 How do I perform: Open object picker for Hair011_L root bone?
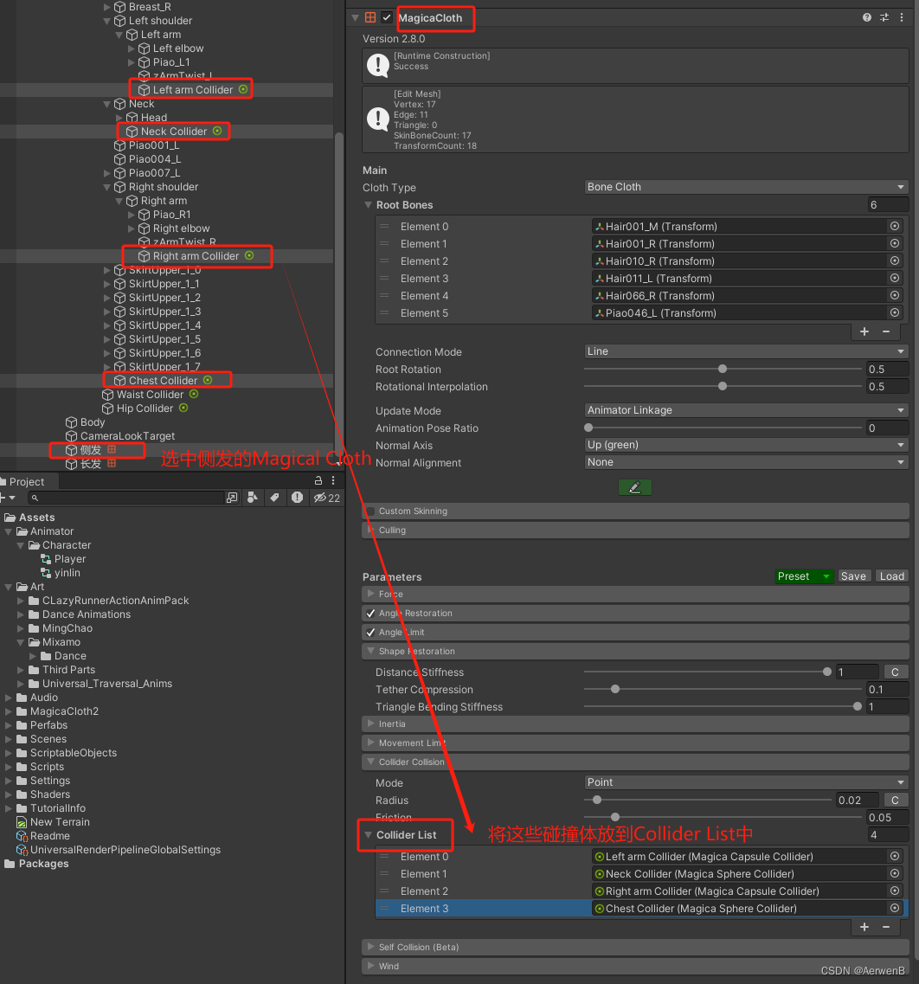(x=895, y=278)
